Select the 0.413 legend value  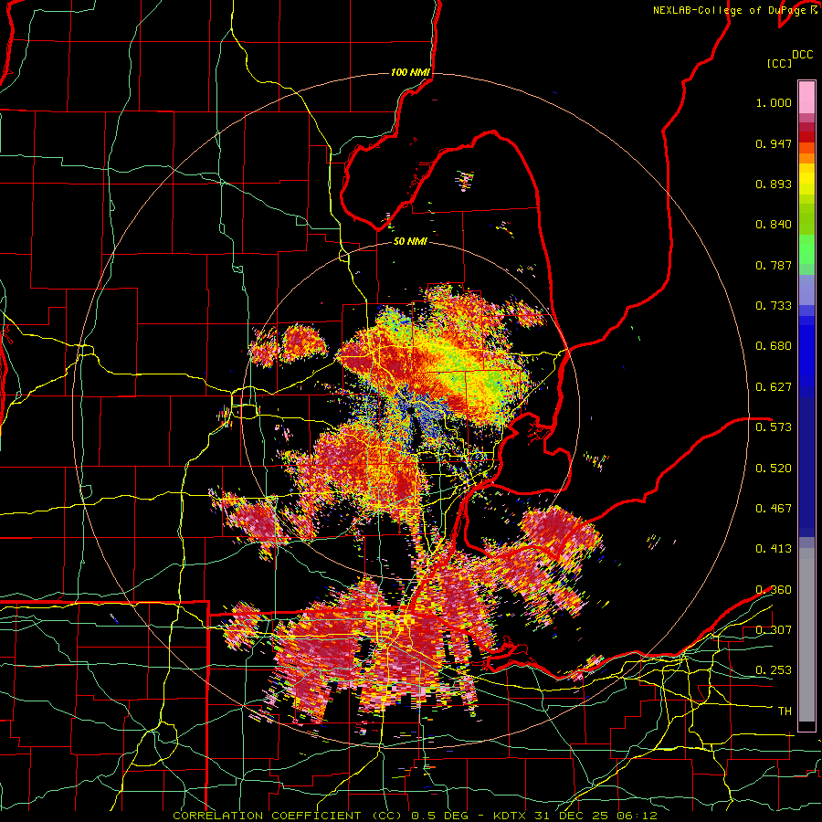pos(774,548)
